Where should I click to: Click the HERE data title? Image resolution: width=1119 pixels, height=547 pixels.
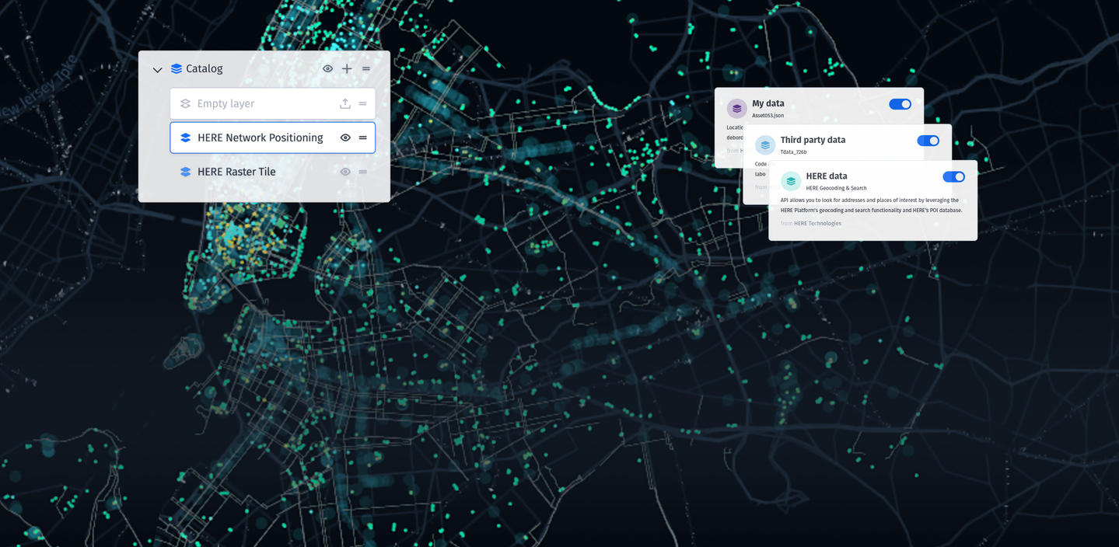827,176
